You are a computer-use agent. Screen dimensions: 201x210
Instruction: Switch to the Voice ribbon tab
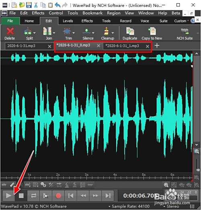point(145,21)
